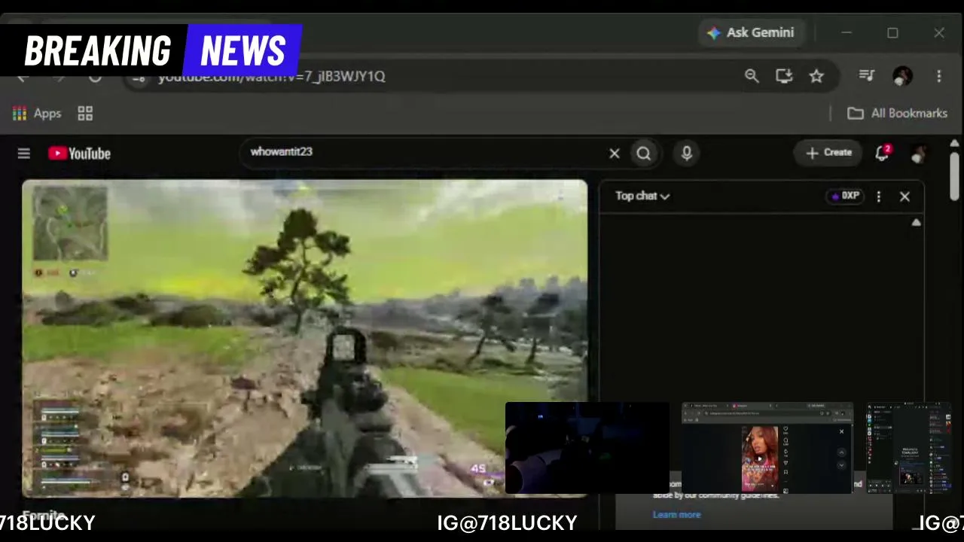Start voice search with microphone icon

coord(686,154)
